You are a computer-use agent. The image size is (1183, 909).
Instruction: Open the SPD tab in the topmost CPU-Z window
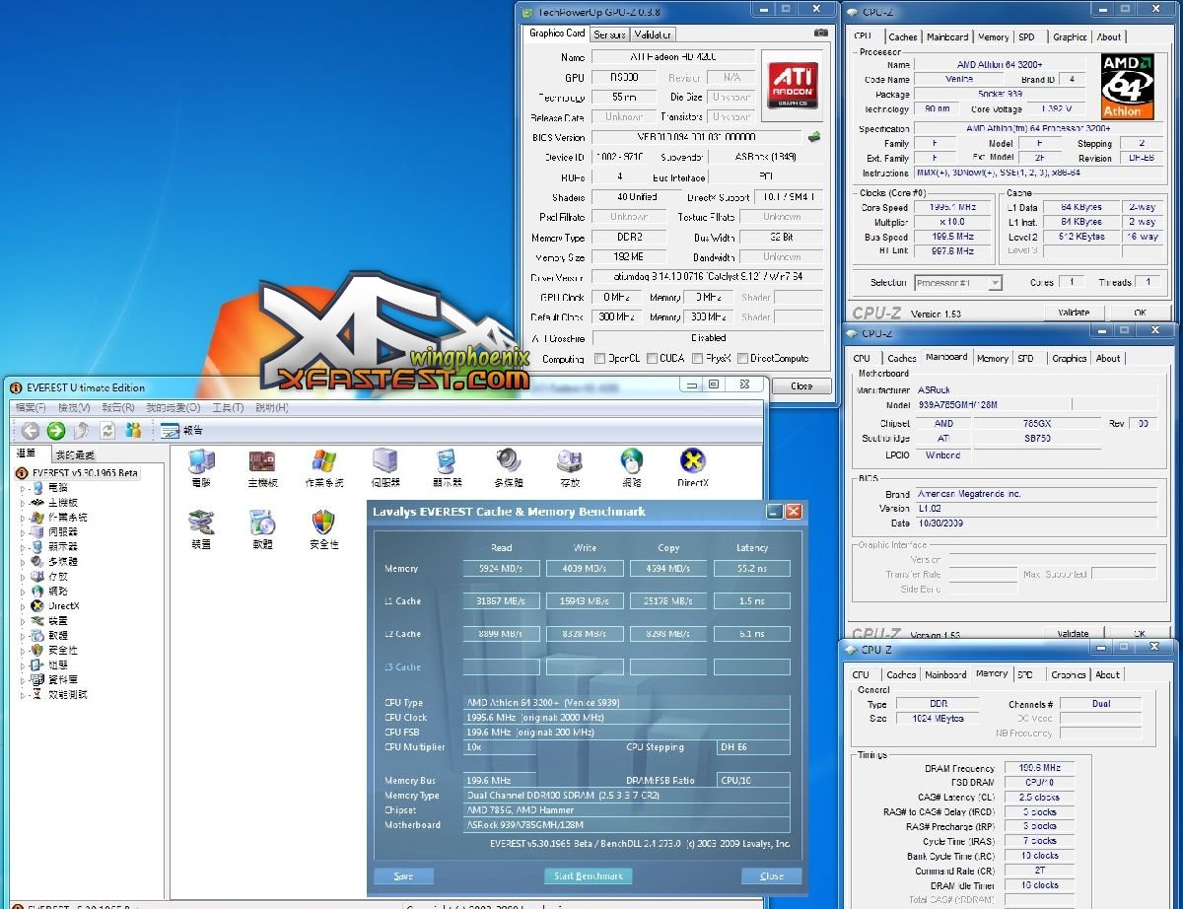(1027, 37)
